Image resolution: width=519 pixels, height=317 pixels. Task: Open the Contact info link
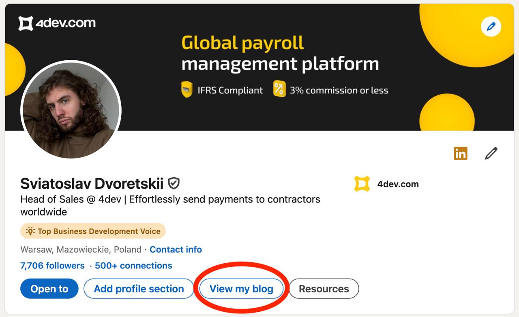(176, 249)
